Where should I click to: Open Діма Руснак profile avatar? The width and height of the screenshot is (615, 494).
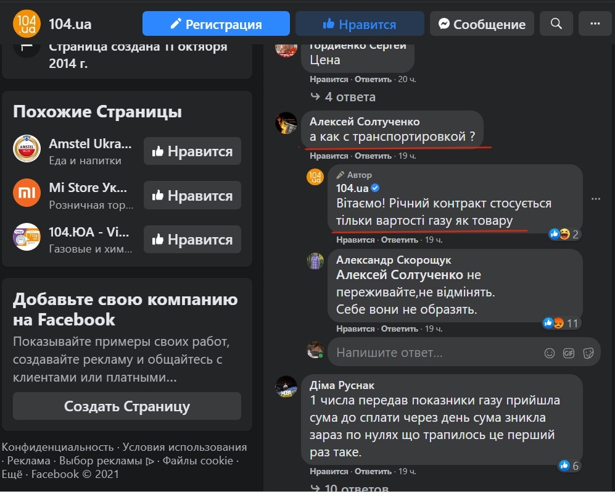pos(286,387)
